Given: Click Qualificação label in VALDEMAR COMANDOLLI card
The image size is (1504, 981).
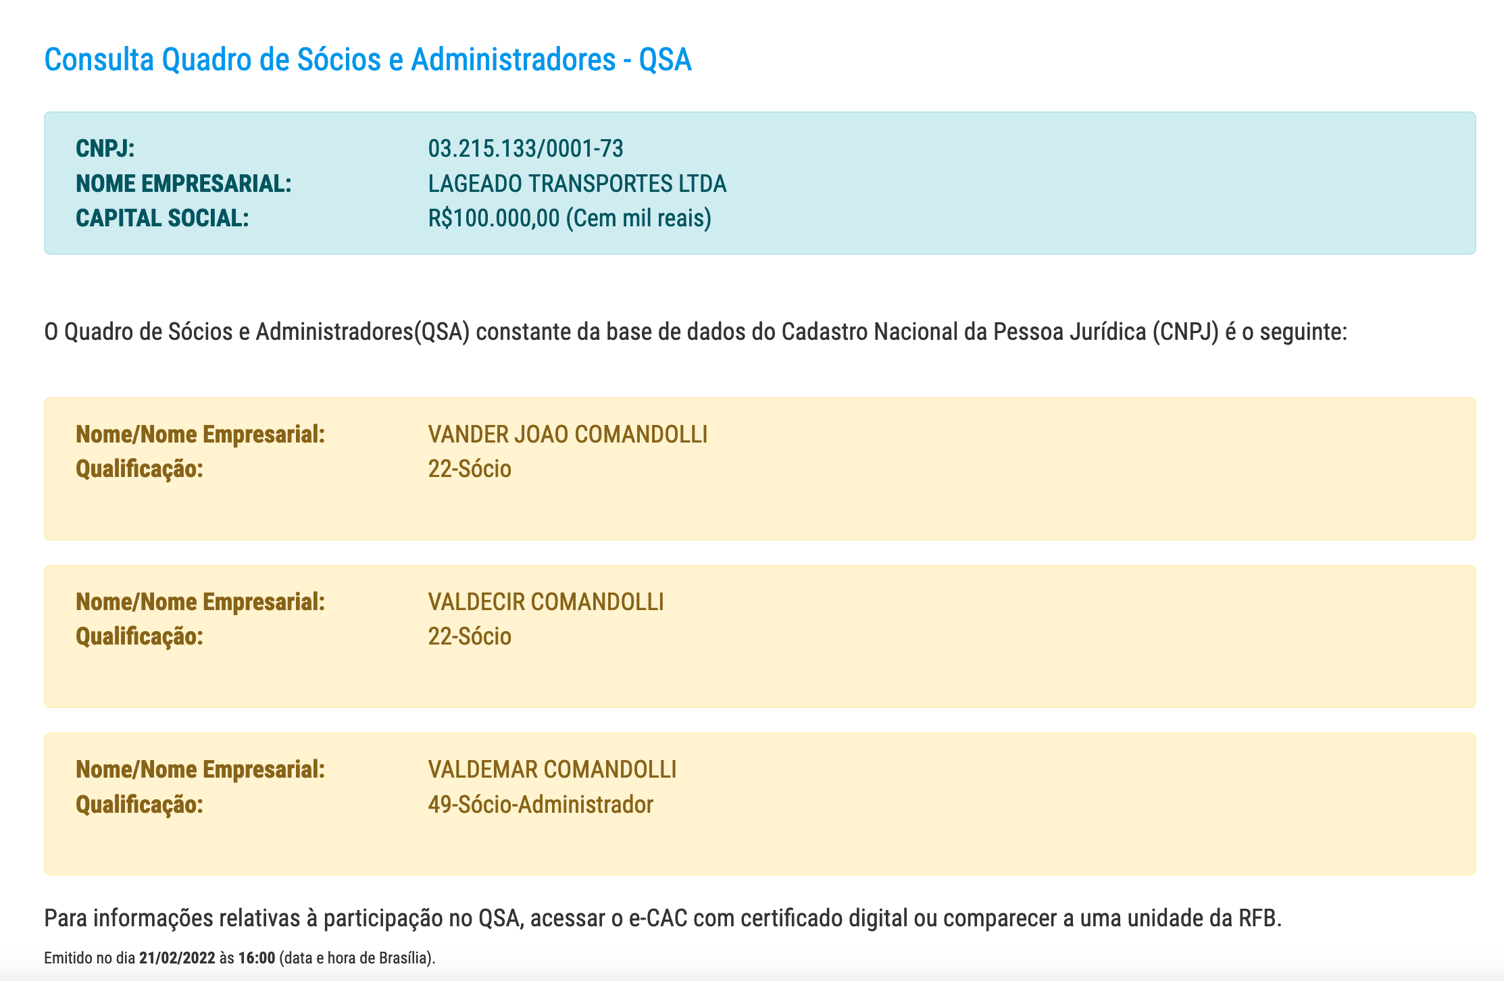Looking at the screenshot, I should pos(139,804).
